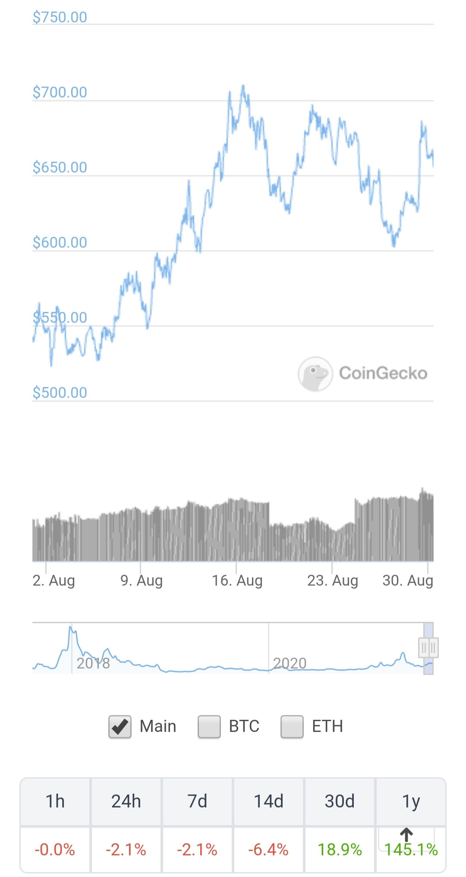Click the black up arrow icon
Image resolution: width=466 pixels, height=877 pixels.
click(406, 835)
